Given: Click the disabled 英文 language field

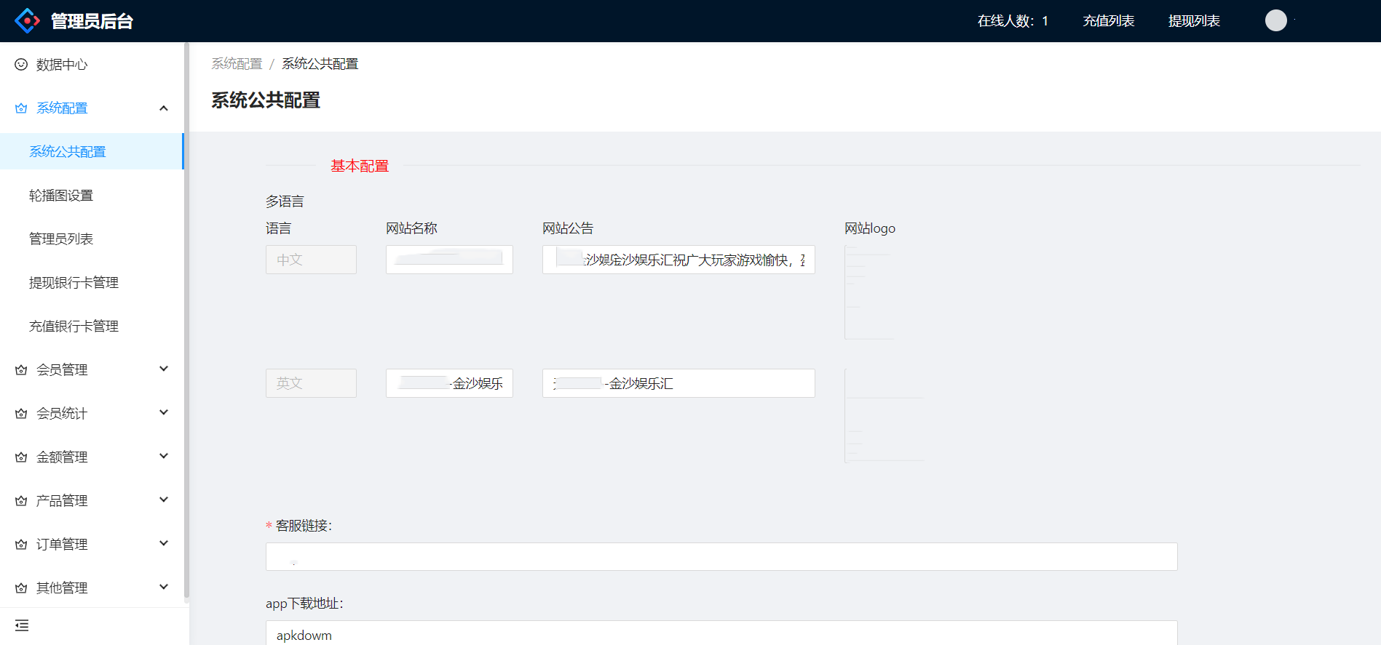Looking at the screenshot, I should pyautogui.click(x=311, y=383).
